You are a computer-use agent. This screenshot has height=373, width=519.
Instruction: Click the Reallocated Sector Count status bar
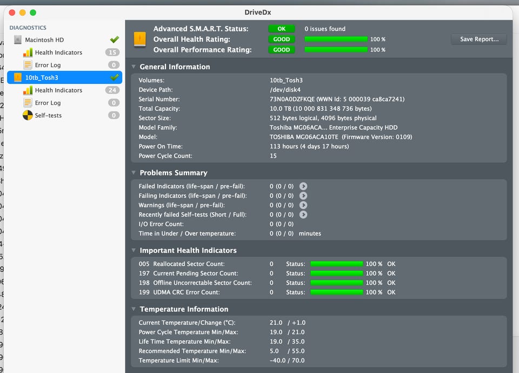[337, 264]
